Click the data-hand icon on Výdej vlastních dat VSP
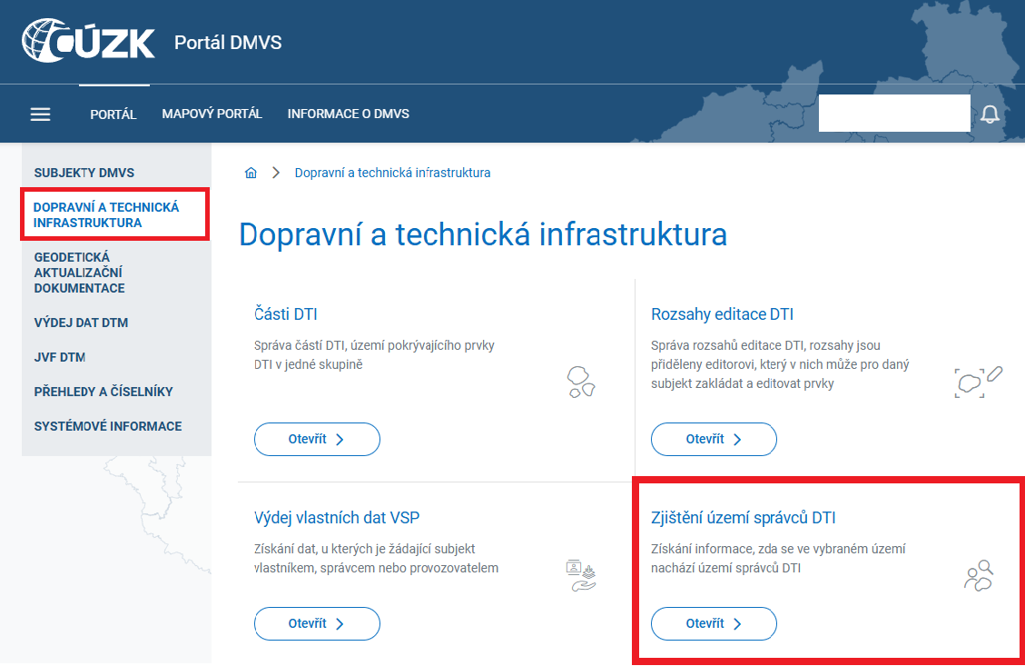The height and width of the screenshot is (666, 1025). (x=580, y=574)
